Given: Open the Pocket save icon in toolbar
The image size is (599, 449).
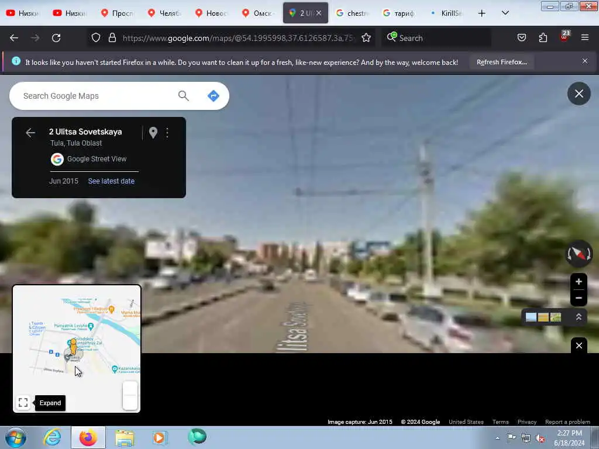Looking at the screenshot, I should pos(521,37).
